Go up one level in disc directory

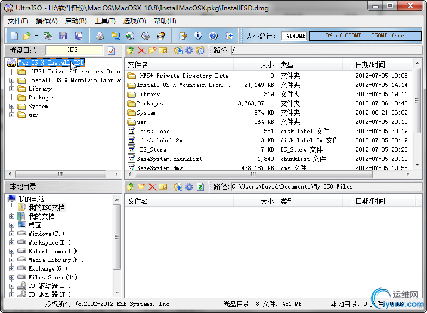pyautogui.click(x=131, y=51)
